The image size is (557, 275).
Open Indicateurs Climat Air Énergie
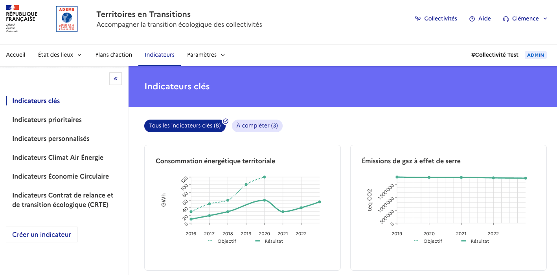58,157
